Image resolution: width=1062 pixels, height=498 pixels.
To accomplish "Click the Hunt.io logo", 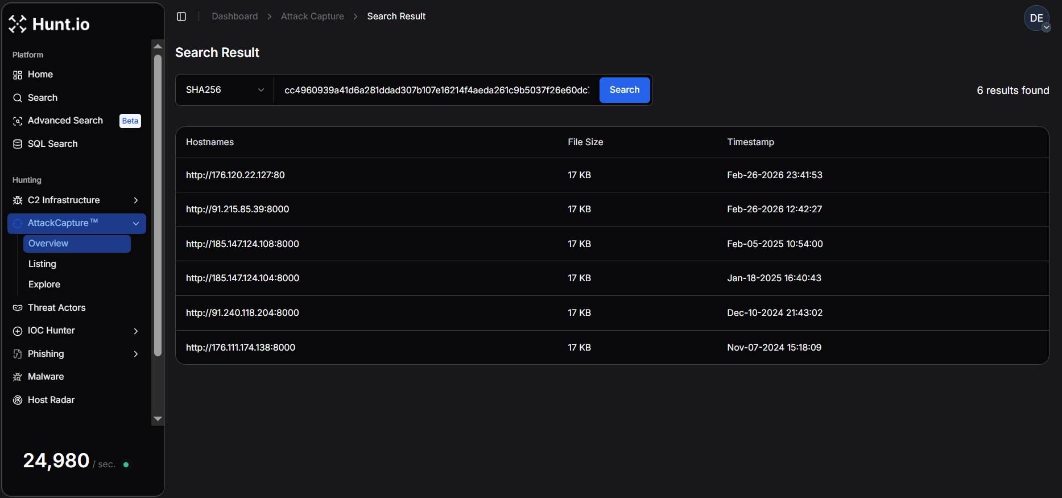I will 49,24.
